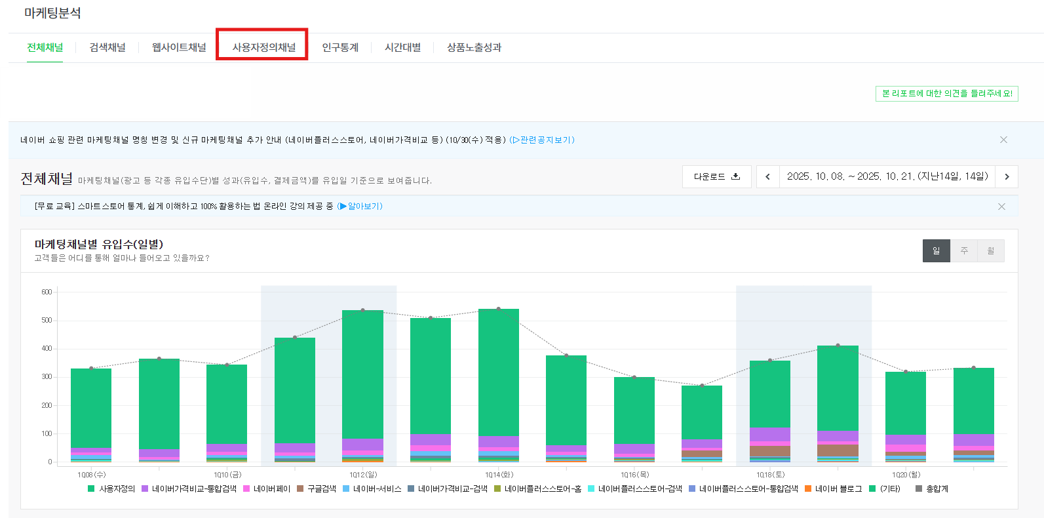Go to next date range arrow
The width and height of the screenshot is (1044, 518).
1007,176
